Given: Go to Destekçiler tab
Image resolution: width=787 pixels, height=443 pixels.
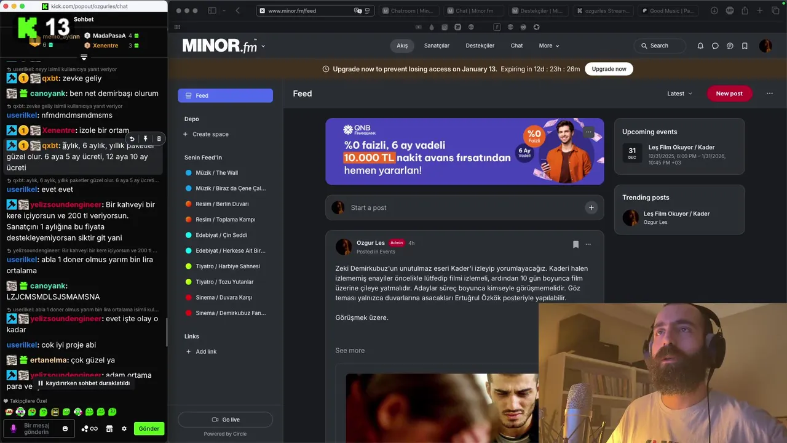Looking at the screenshot, I should pos(480,46).
